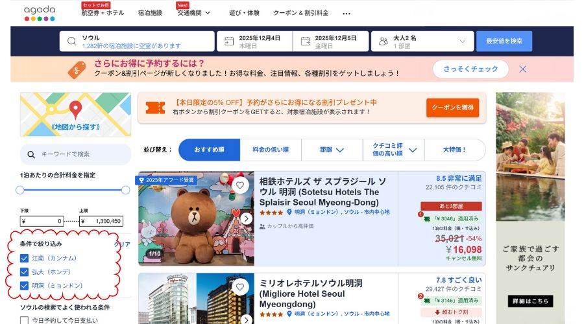Image resolution: width=584 pixels, height=324 pixels.
Task: Click the orange coupon tag icon
Action: coord(77,69)
